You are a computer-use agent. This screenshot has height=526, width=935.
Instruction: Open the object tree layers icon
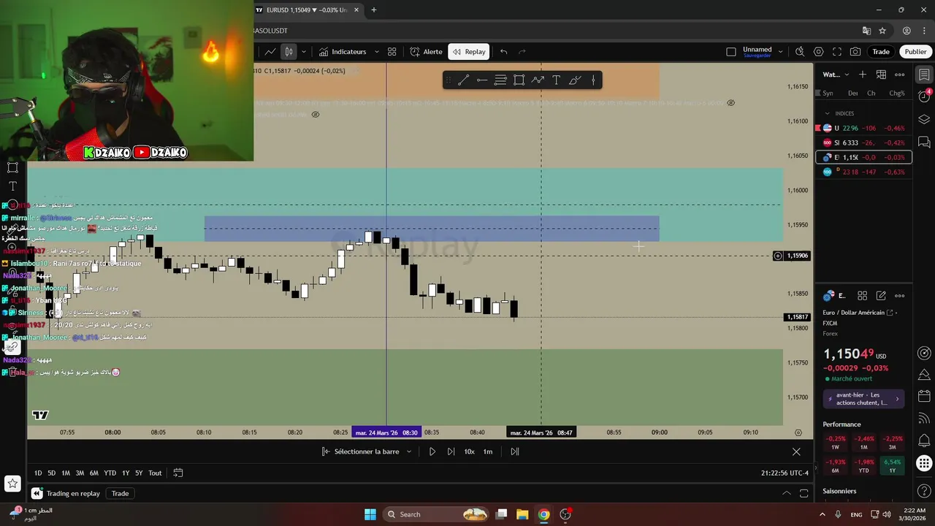click(924, 119)
